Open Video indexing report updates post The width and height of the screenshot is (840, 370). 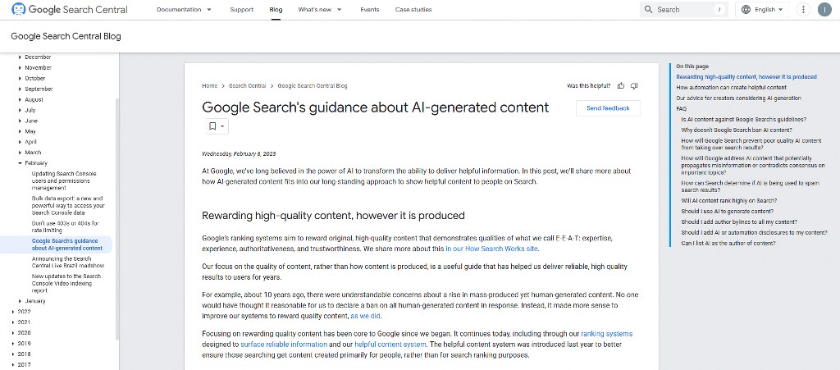(66, 283)
